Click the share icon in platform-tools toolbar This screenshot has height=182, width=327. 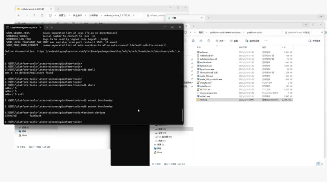pyautogui.click(x=201, y=41)
